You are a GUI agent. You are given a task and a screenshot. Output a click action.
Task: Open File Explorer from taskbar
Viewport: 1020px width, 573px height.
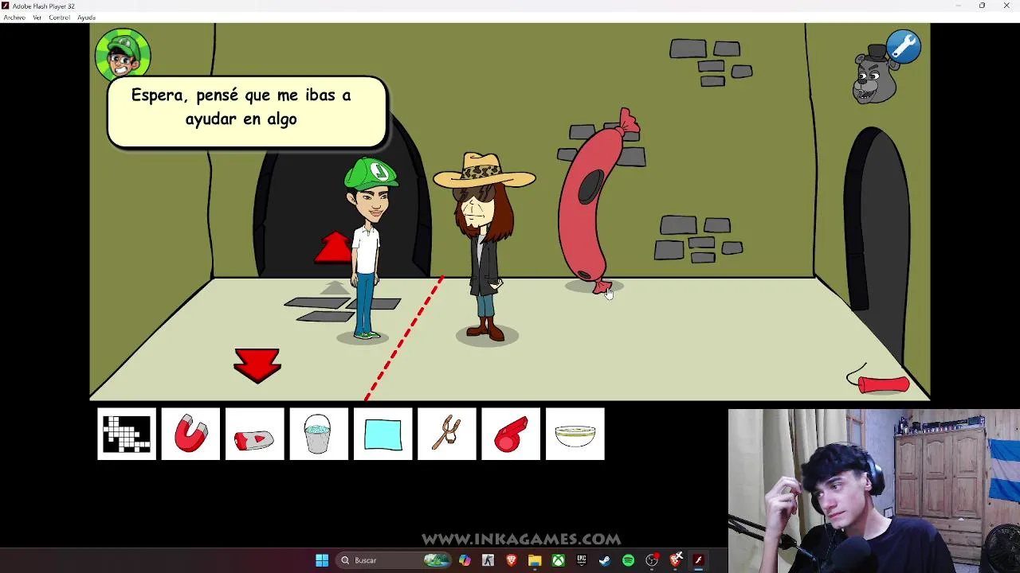coord(535,560)
